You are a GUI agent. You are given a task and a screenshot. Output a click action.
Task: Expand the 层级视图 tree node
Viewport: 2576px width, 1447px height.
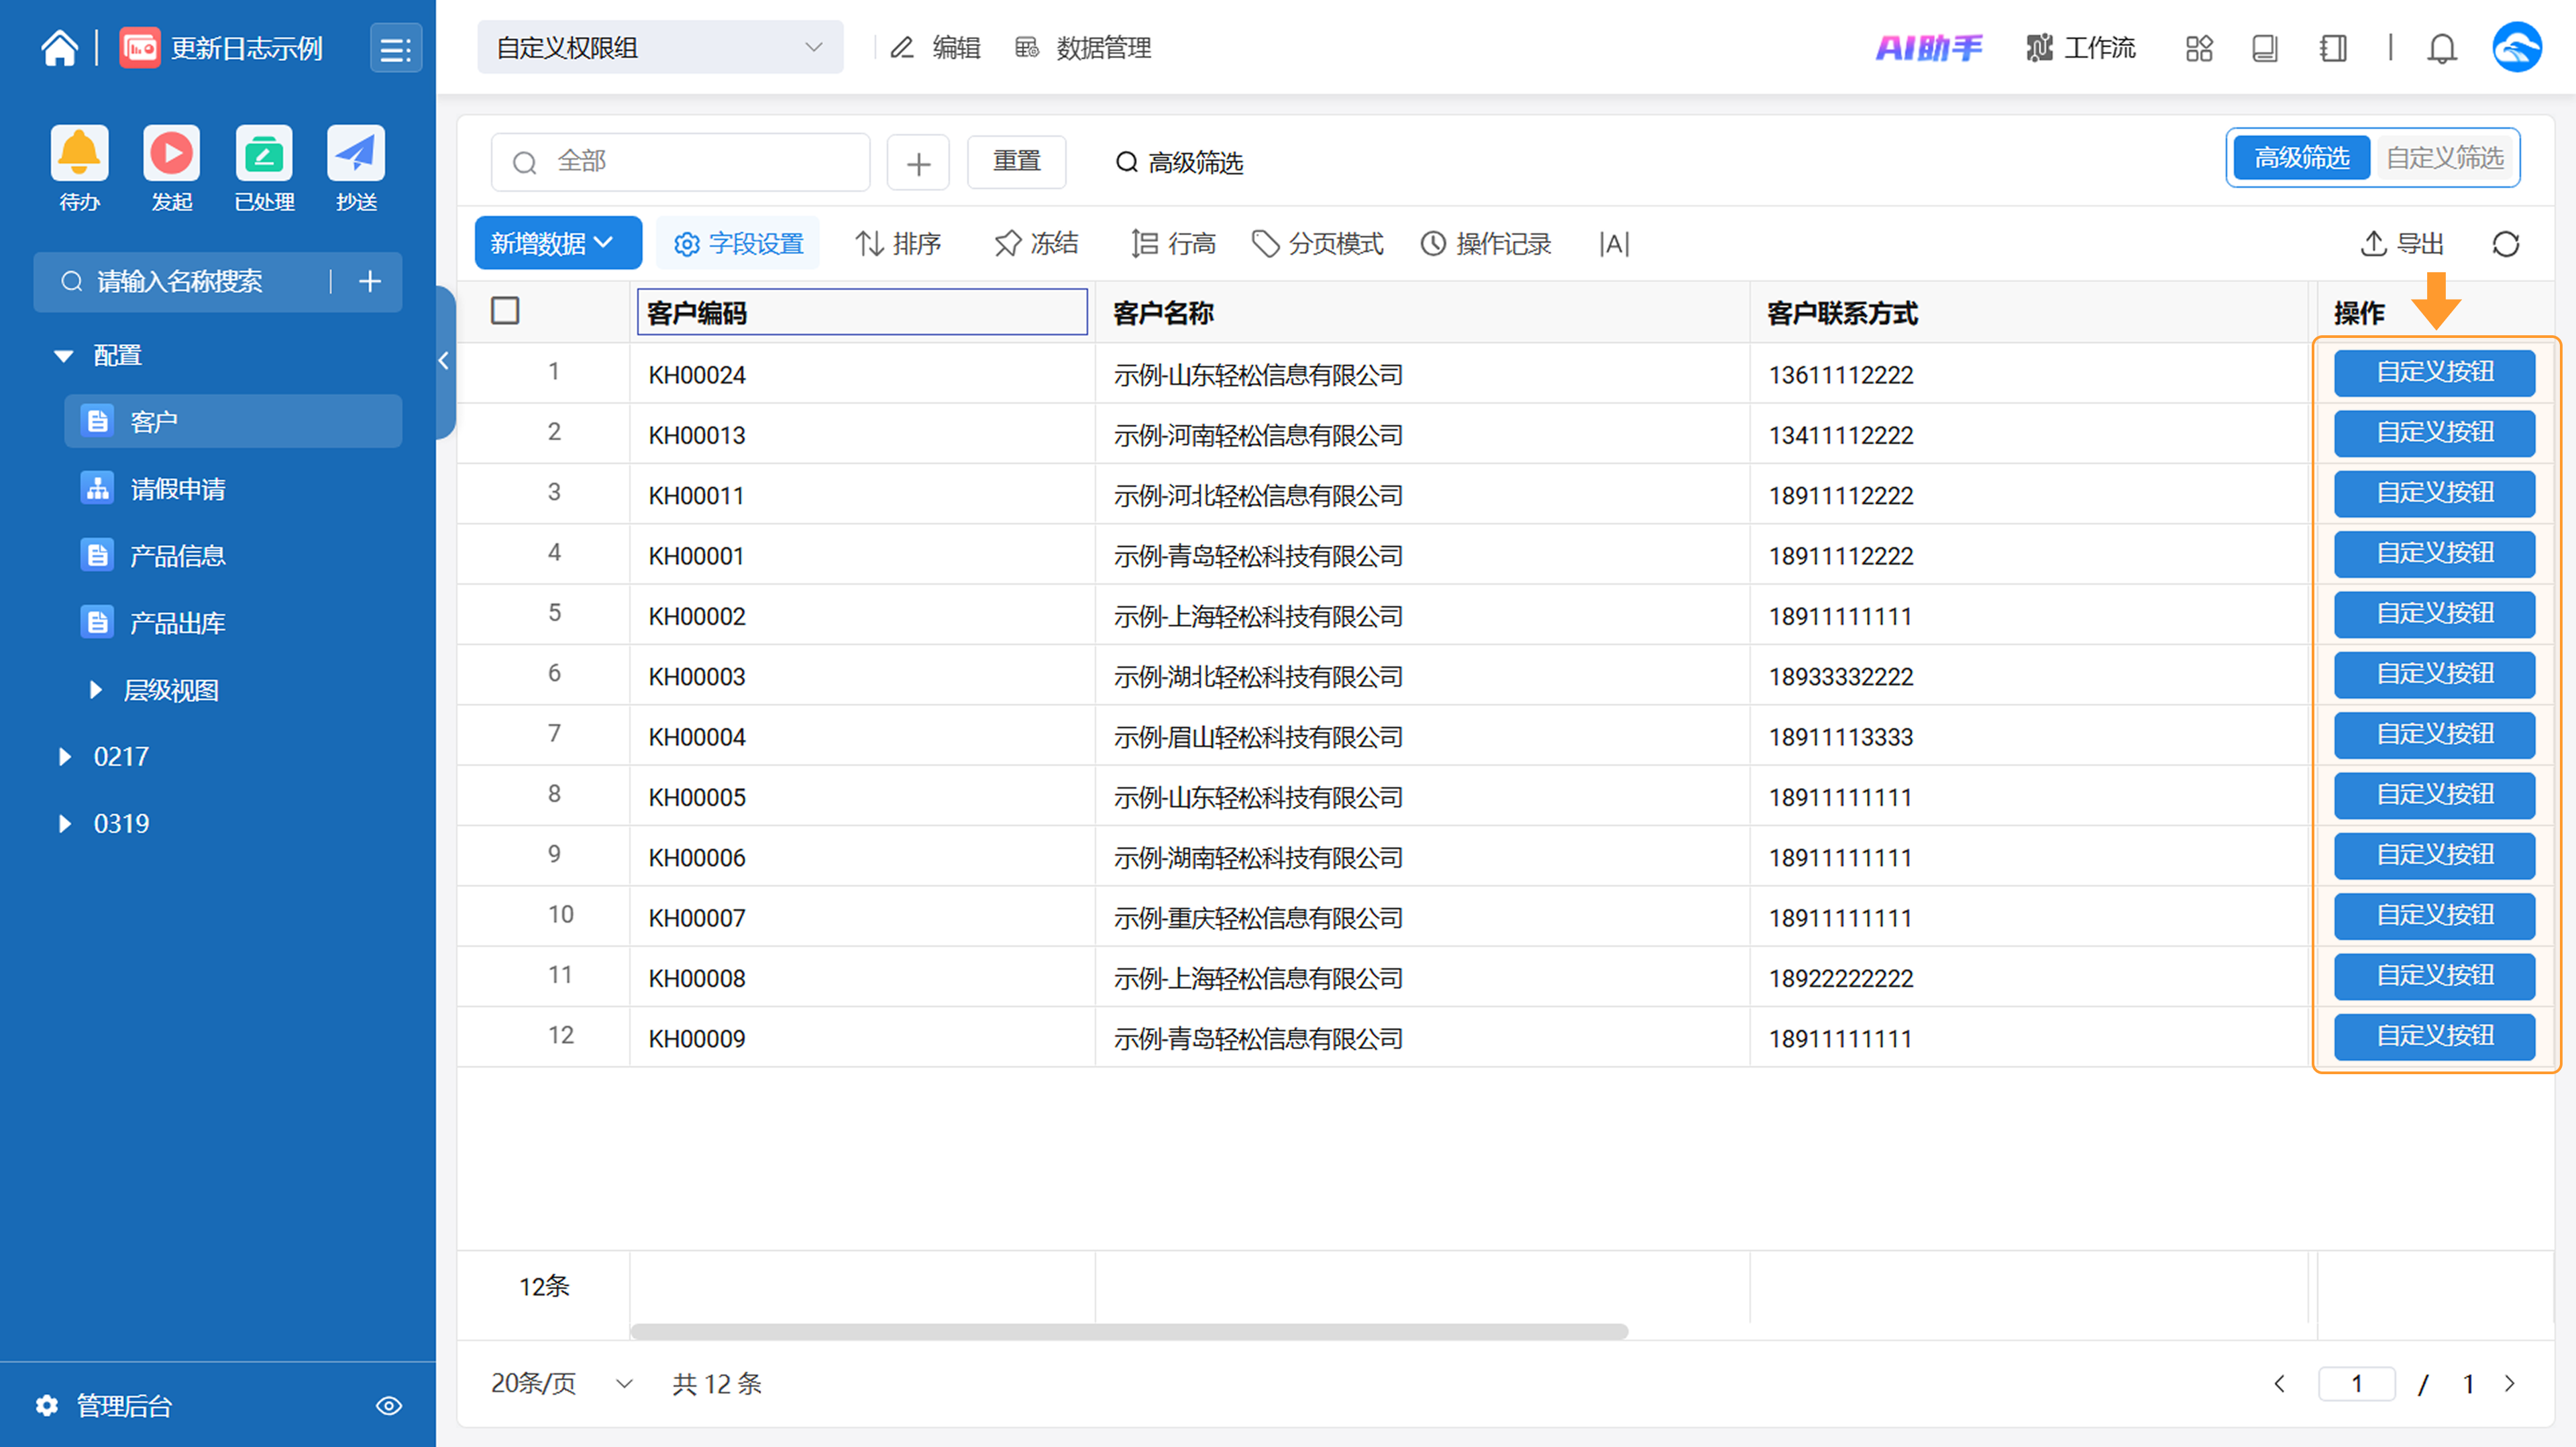coord(96,691)
